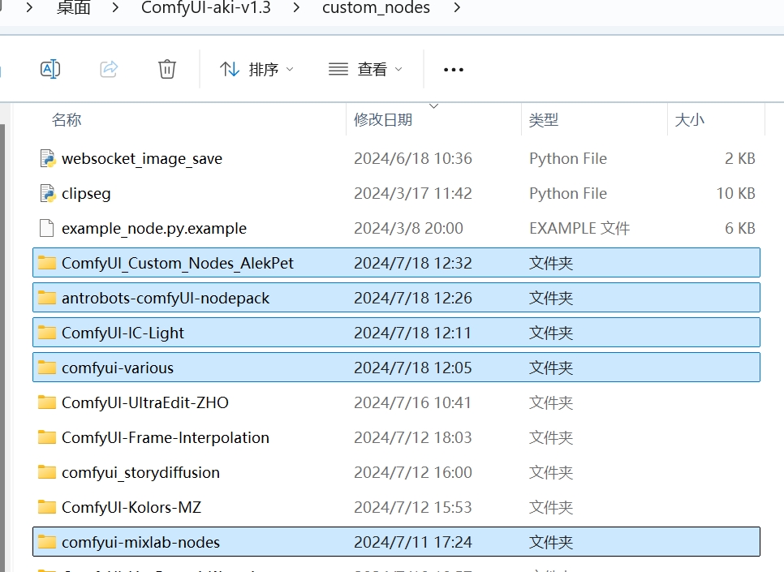The height and width of the screenshot is (572, 784).
Task: Click the ComfyUI-Kolors-MZ folder icon
Action: click(x=47, y=507)
